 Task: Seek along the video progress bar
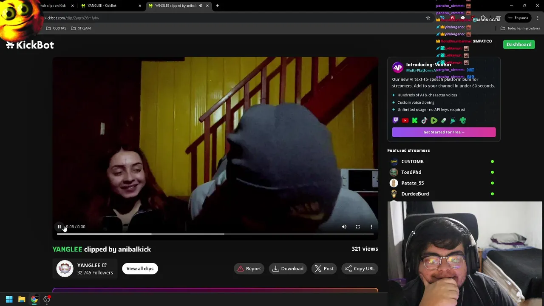(215, 234)
